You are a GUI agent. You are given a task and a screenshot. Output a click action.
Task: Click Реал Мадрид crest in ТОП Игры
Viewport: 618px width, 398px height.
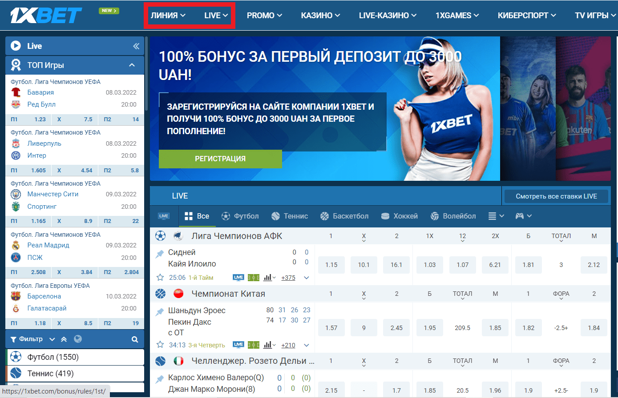16,245
